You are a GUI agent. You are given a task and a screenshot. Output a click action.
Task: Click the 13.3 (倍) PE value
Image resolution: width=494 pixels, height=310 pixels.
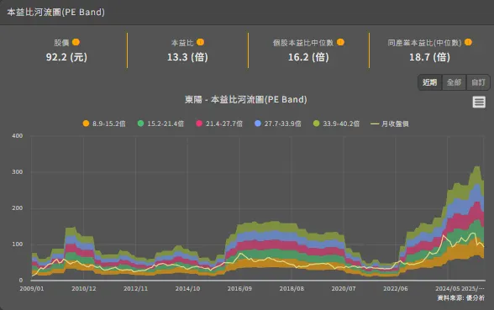tap(187, 57)
